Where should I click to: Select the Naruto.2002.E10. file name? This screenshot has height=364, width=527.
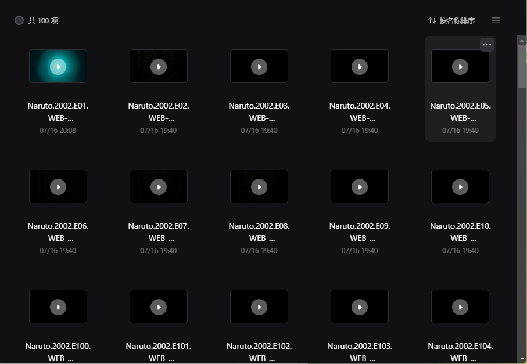(x=460, y=232)
